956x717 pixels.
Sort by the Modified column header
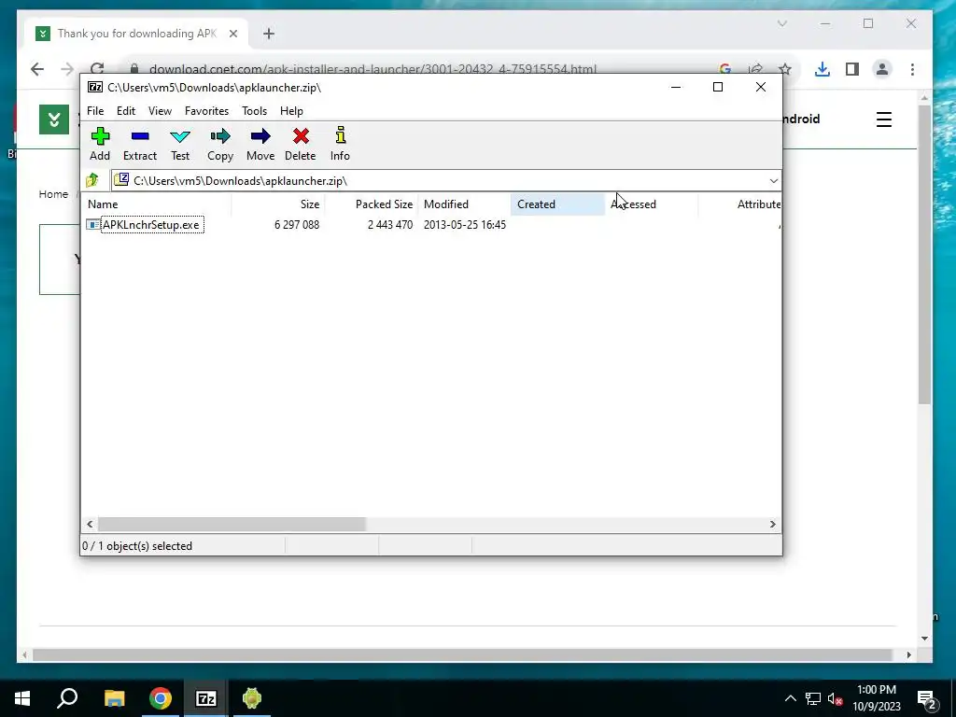[465, 204]
